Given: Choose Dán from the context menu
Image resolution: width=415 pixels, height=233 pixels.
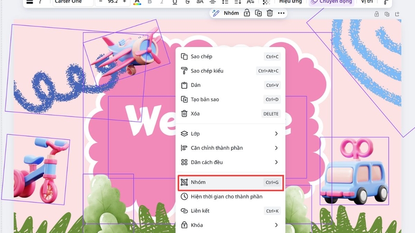Looking at the screenshot, I should point(230,85).
